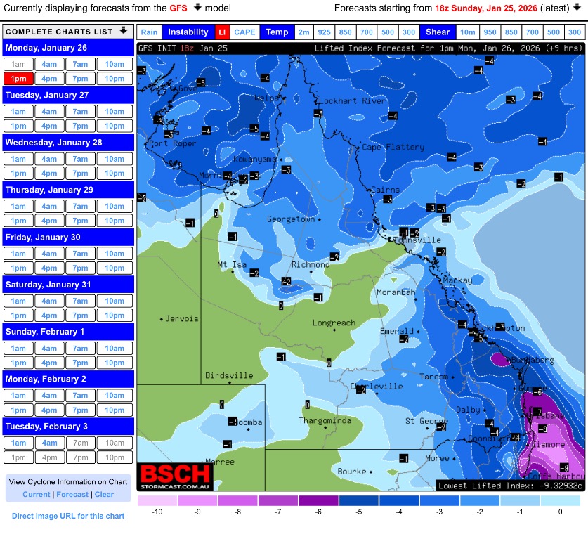Select 4am on Monday, January 26

tap(49, 64)
